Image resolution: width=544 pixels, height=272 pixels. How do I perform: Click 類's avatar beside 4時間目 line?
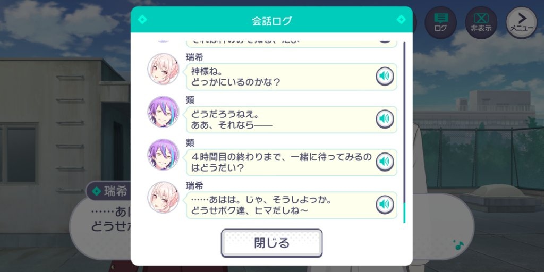click(164, 155)
